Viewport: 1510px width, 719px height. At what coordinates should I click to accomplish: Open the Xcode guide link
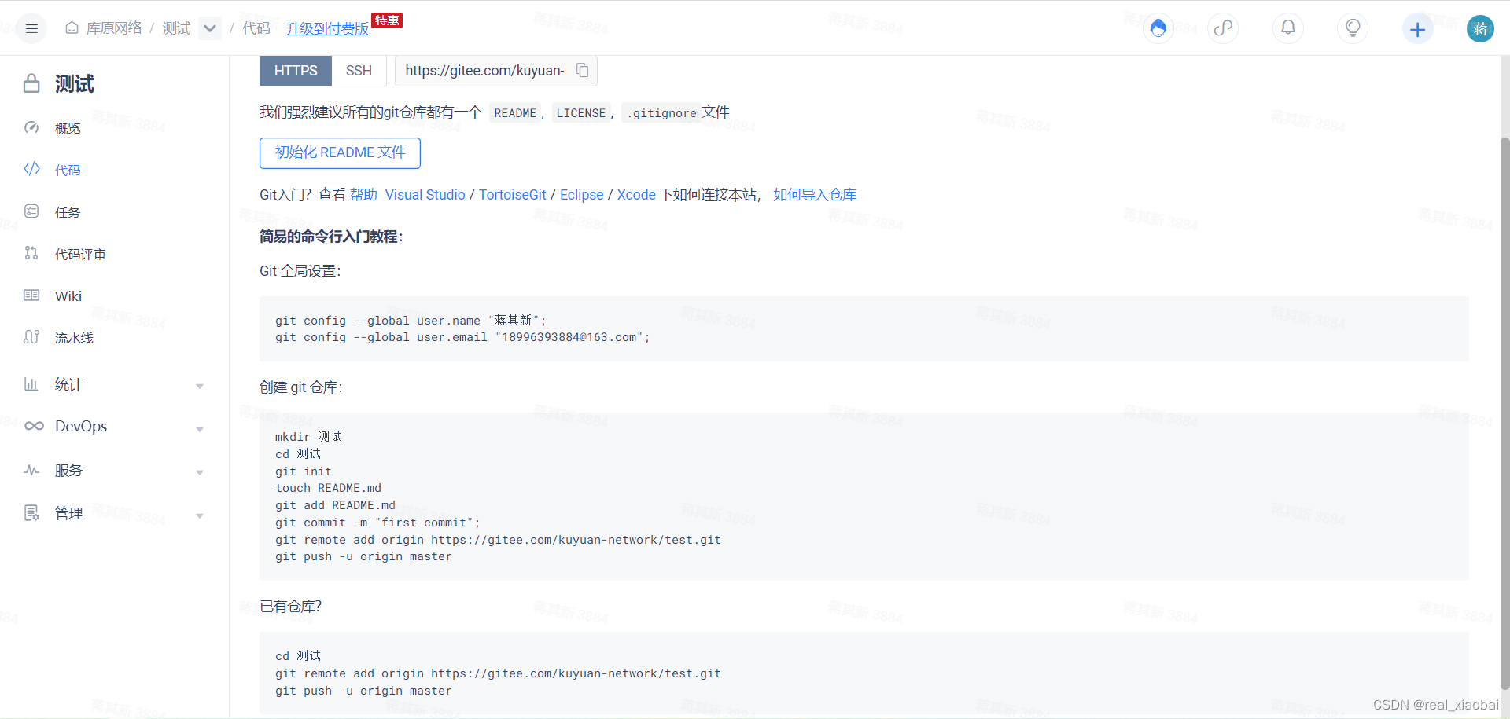click(636, 194)
